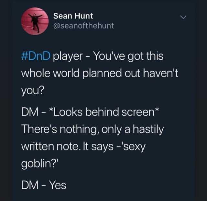Click the @seanofthehunt handle

(x=83, y=25)
